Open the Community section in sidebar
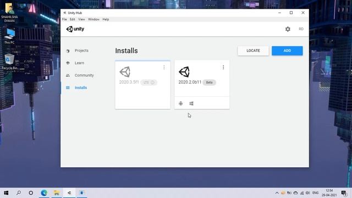This screenshot has height=198, width=352. tap(84, 75)
